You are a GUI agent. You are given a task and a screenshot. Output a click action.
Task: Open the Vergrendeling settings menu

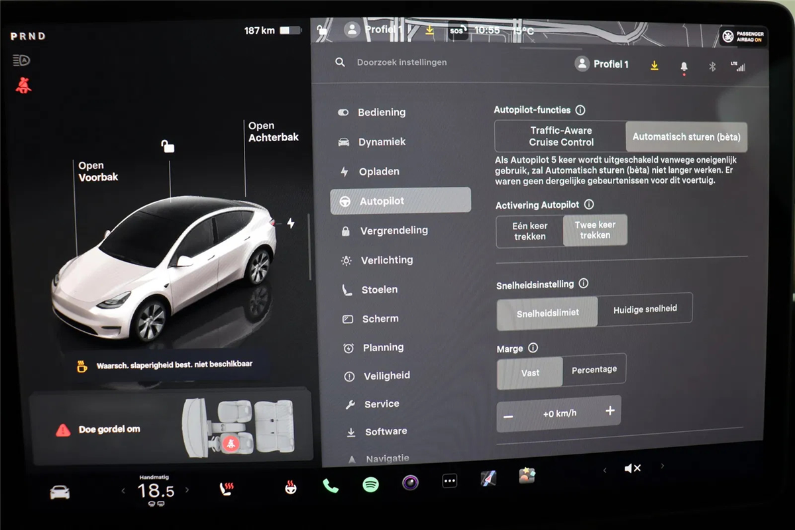coord(394,231)
